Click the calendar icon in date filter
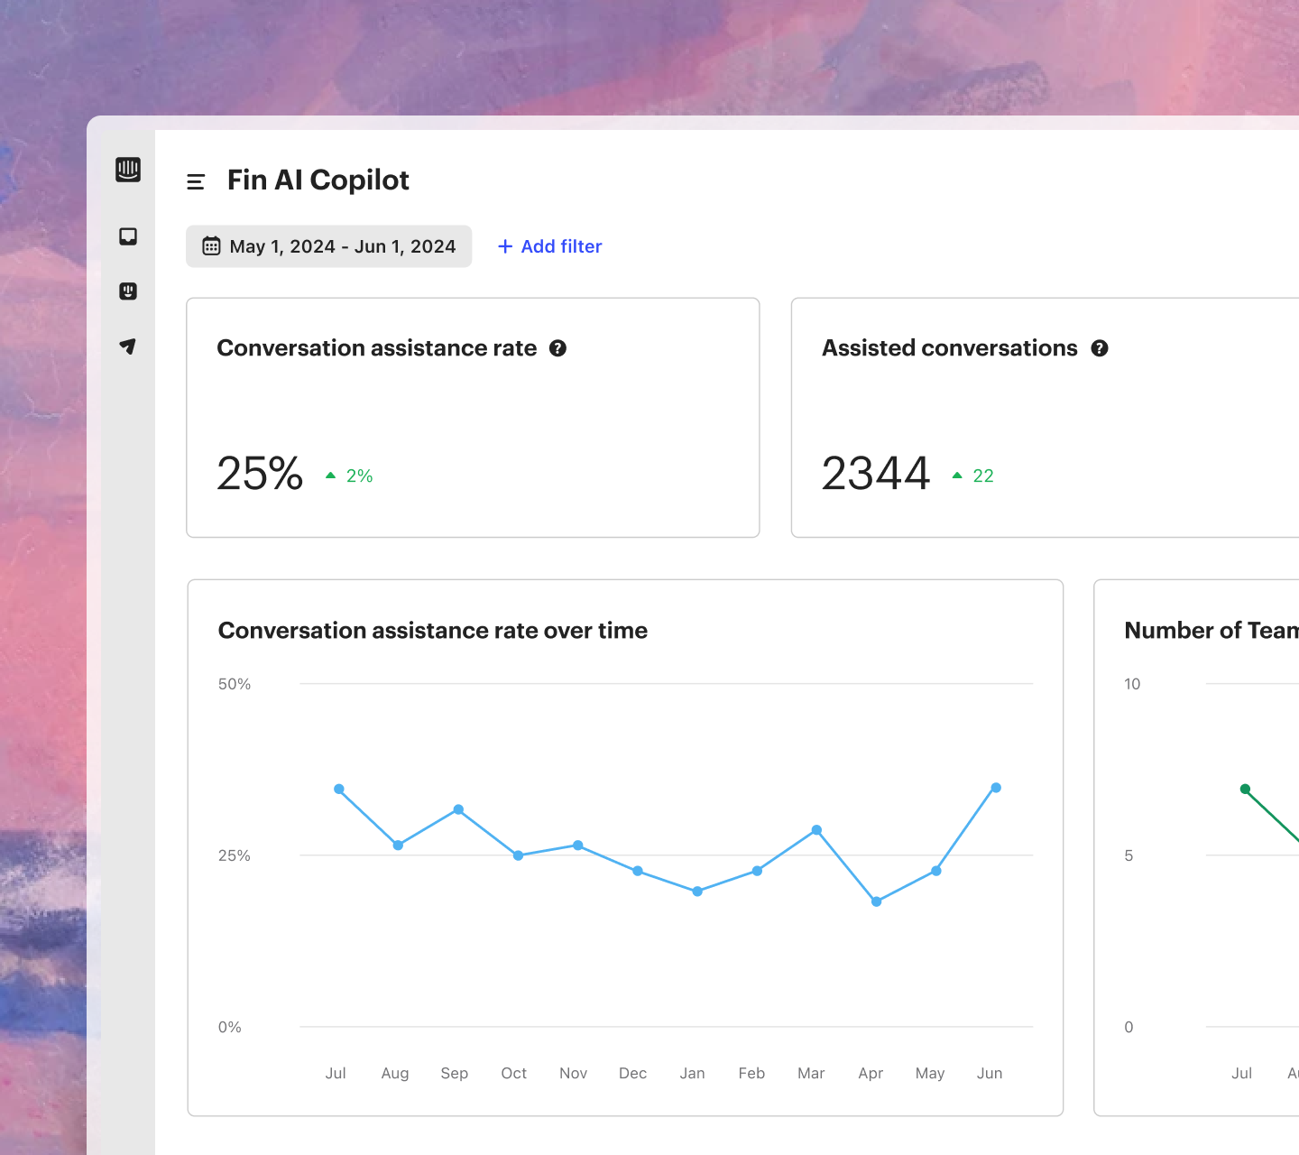 pos(211,246)
